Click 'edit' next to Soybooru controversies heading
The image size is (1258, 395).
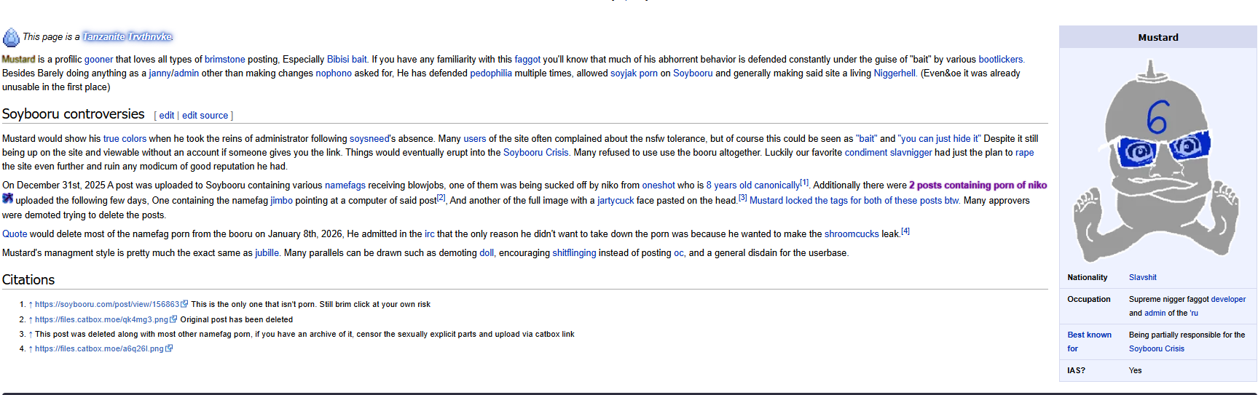point(166,116)
